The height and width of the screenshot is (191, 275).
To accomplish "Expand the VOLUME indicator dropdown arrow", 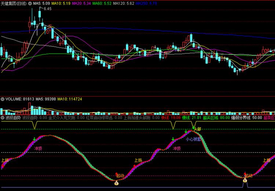I will click(3, 99).
